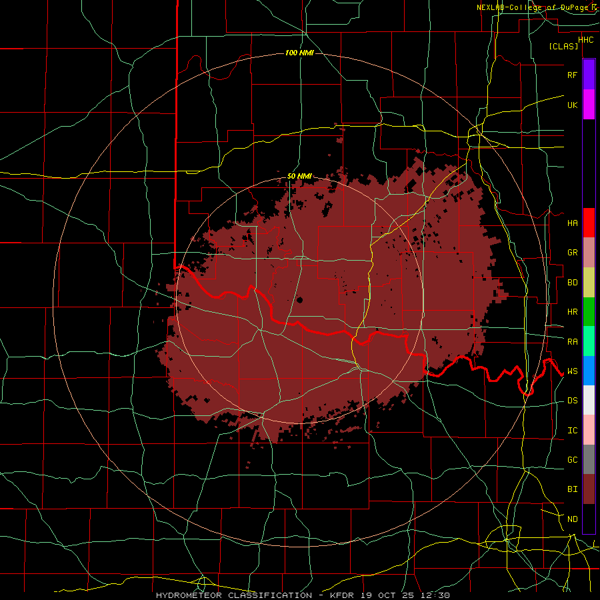Click the WS blue legend swatch
The height and width of the screenshot is (600, 600).
point(589,371)
